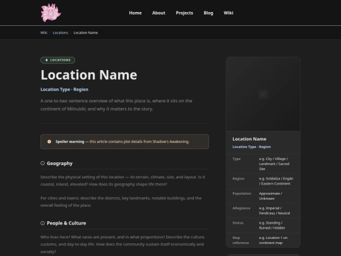341x256 pixels.
Task: Click the infobox image placeholder
Action: [x=263, y=94]
